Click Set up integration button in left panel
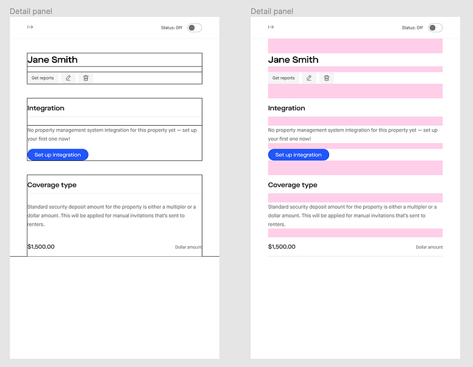The image size is (473, 367). (x=57, y=155)
